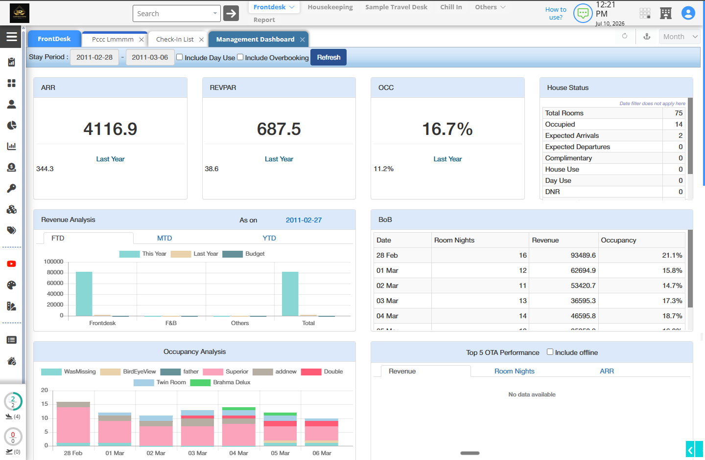Click the chat support icon
This screenshot has width=705, height=460.
[583, 13]
